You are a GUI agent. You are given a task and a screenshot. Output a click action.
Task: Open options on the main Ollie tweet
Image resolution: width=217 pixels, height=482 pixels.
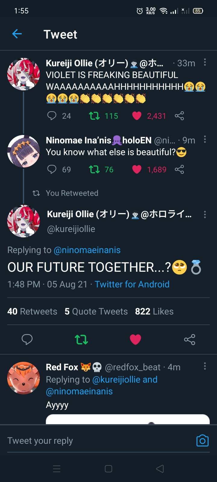[x=205, y=214]
